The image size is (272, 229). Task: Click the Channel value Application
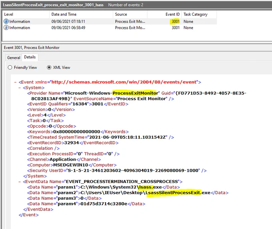(63, 159)
